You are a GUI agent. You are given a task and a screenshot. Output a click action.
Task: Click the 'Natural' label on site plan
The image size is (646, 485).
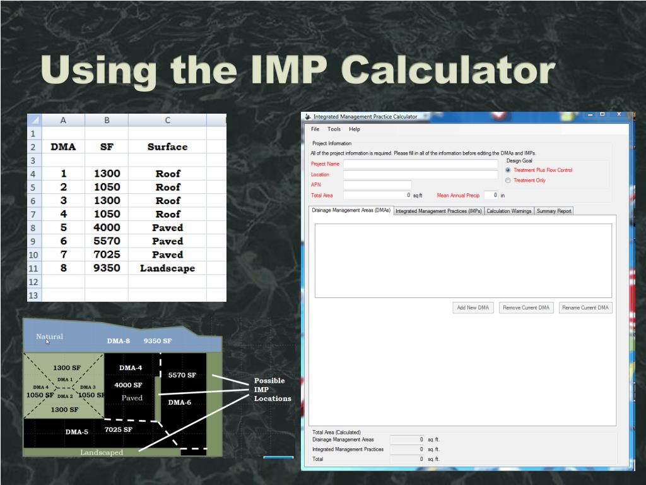(49, 337)
